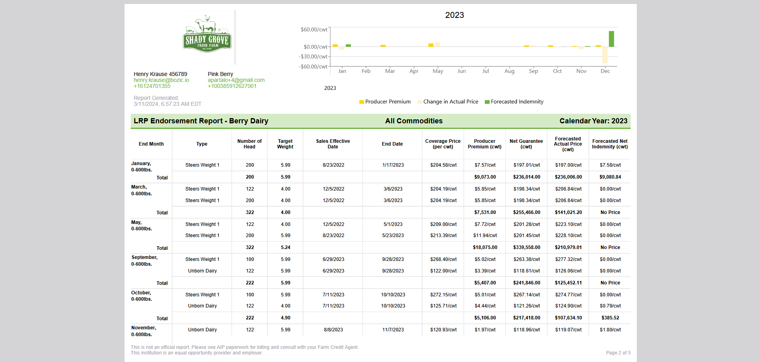Click the November, 0-600lbs. row label
This screenshot has height=362, width=759.
tap(144, 331)
